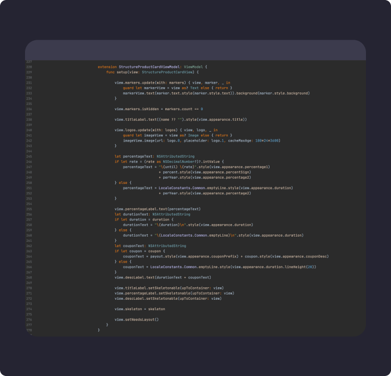The width and height of the screenshot is (391, 376).
Task: Click the setup function name
Action: [121, 72]
